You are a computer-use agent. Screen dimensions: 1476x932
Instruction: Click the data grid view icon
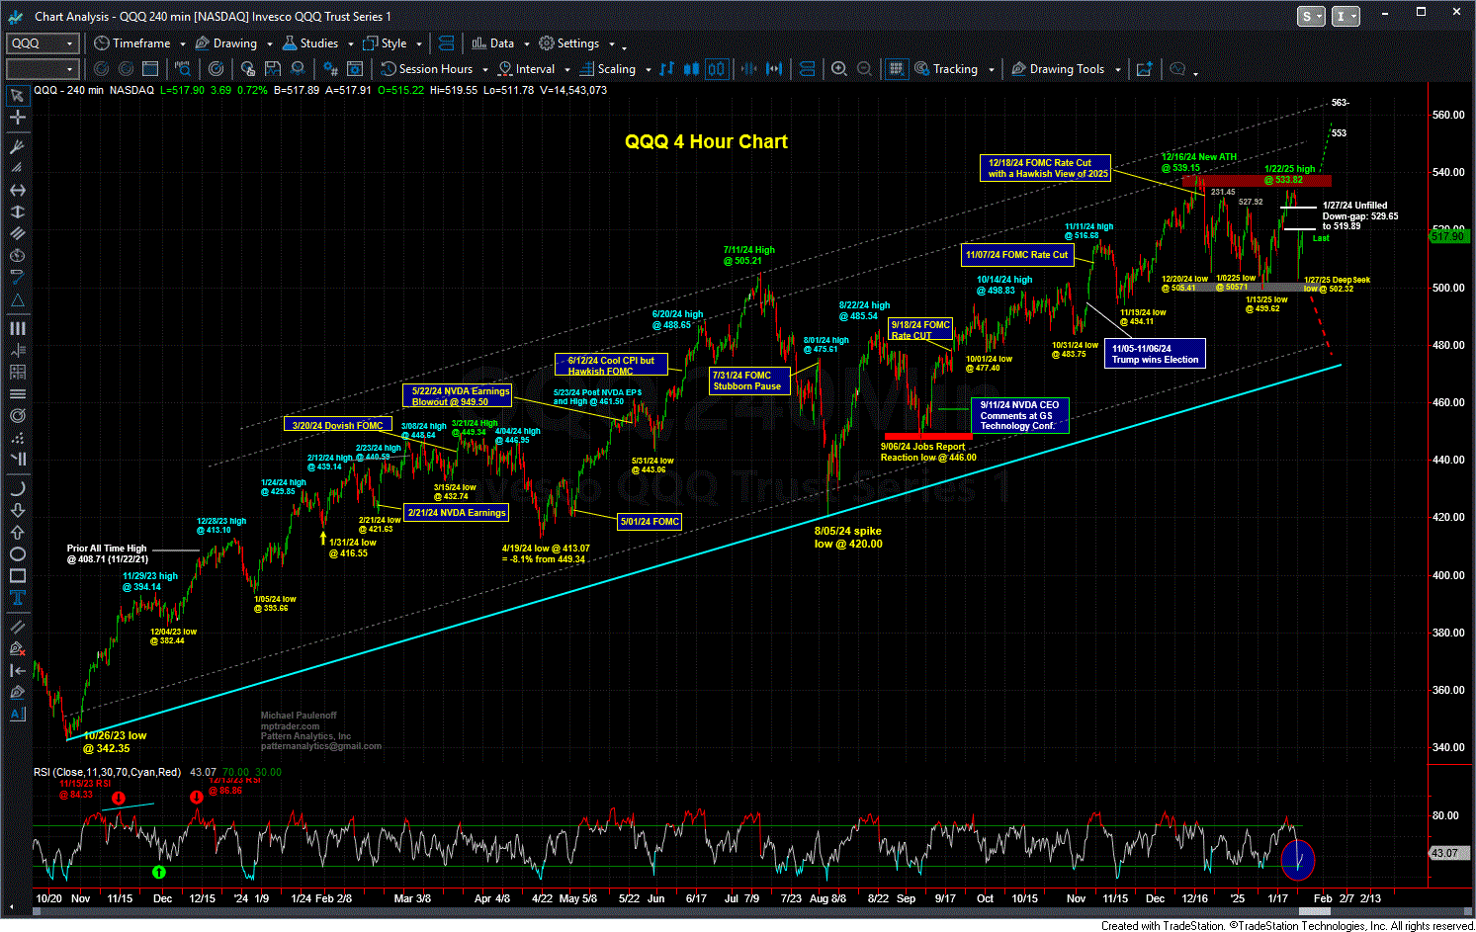pyautogui.click(x=896, y=69)
